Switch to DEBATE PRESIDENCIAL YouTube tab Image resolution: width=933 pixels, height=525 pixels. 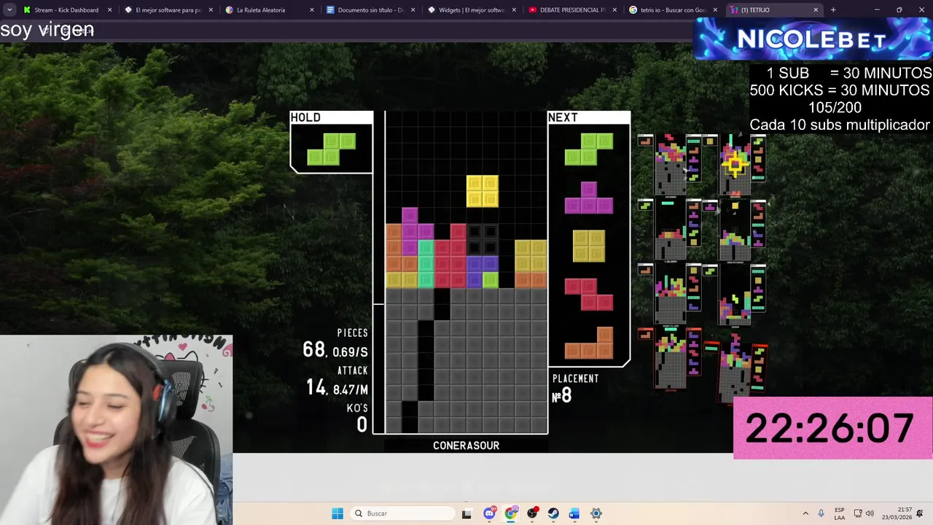click(x=572, y=10)
